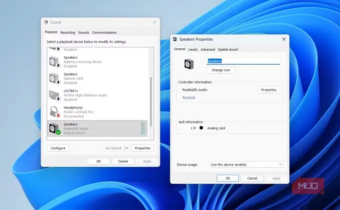Click the "Analog Jack" label

point(216,128)
